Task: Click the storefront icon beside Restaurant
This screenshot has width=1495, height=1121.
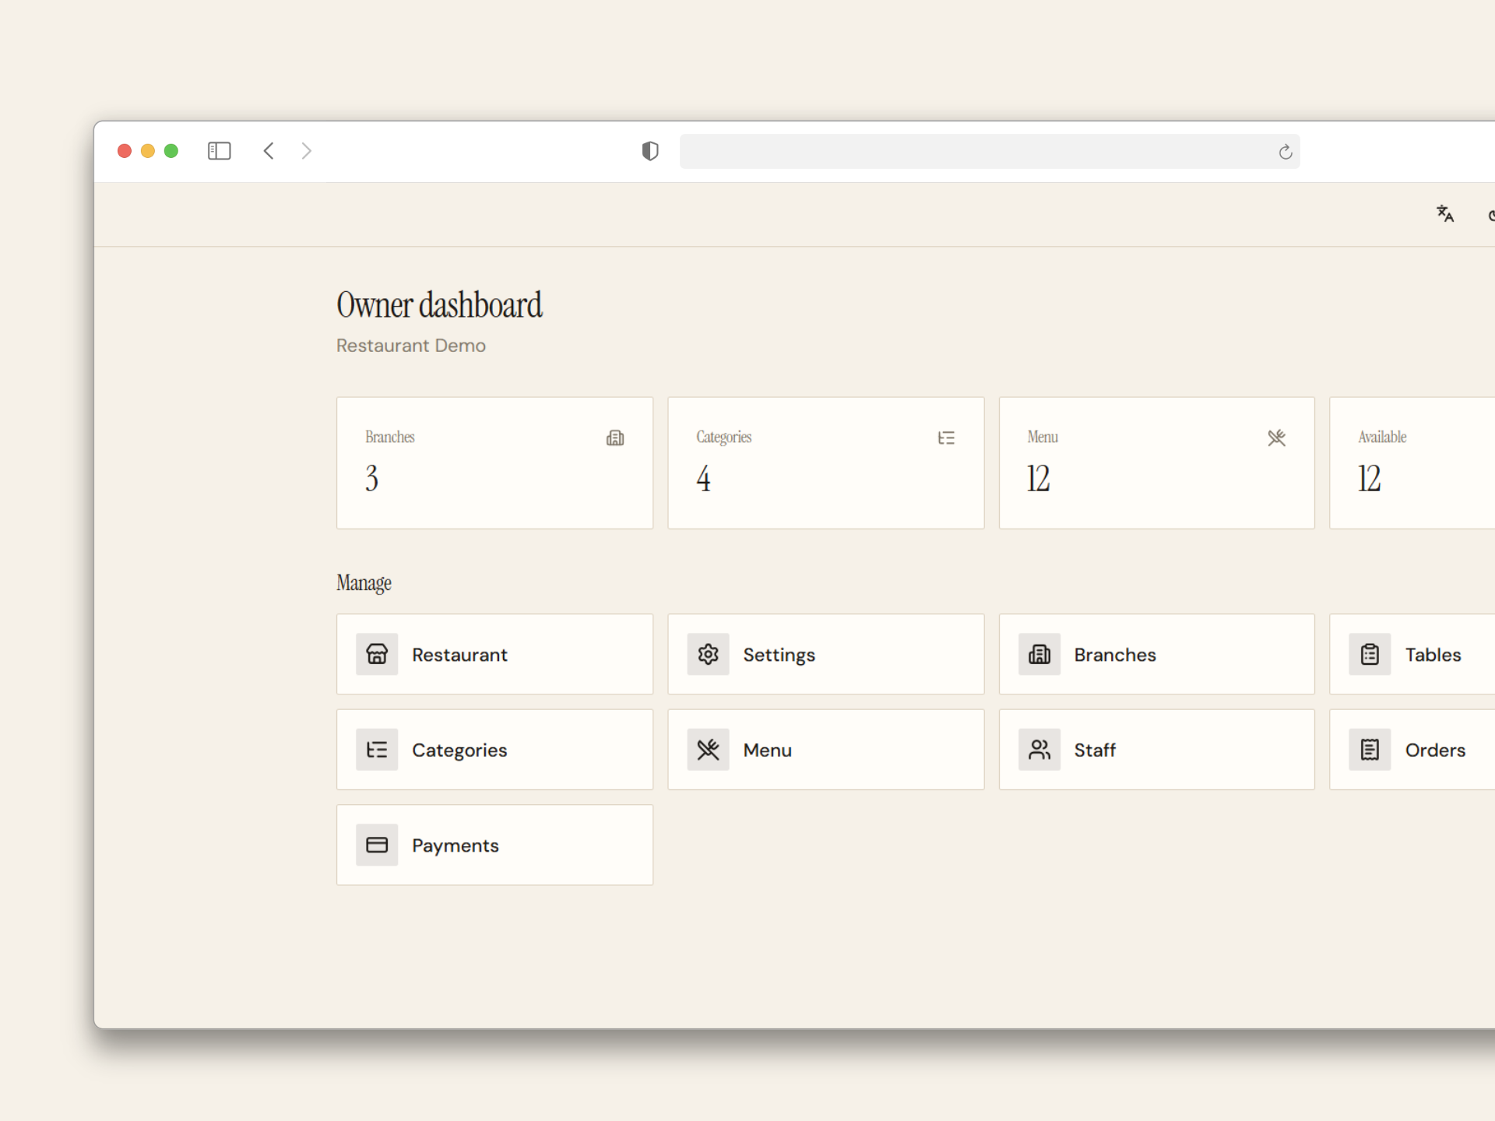Action: [x=377, y=654]
